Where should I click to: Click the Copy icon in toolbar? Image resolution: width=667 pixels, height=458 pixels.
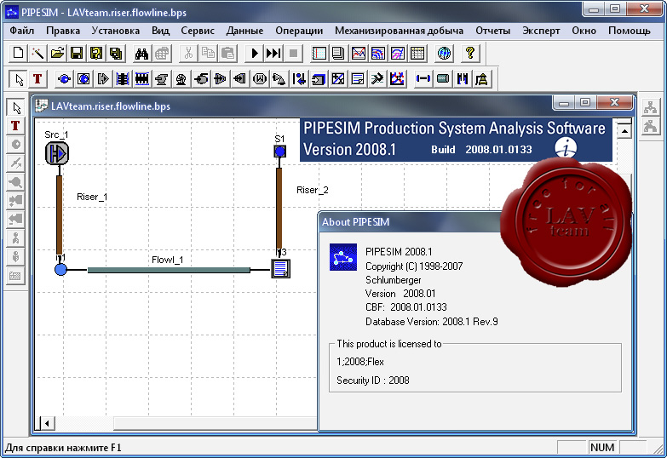point(208,53)
